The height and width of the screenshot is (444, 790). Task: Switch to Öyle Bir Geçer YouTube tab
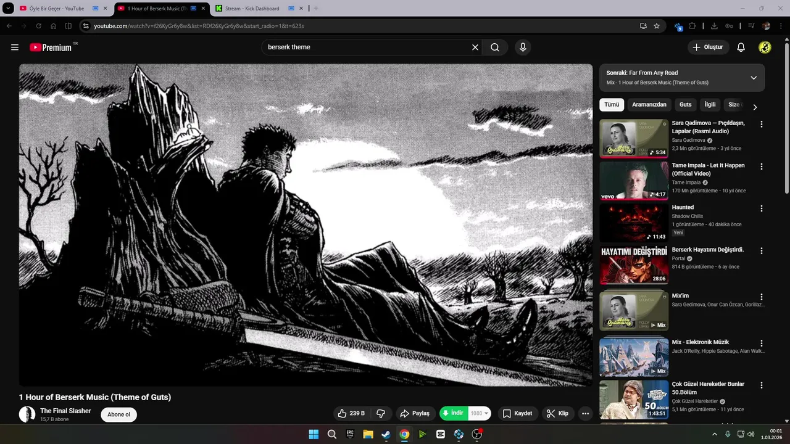coord(57,9)
